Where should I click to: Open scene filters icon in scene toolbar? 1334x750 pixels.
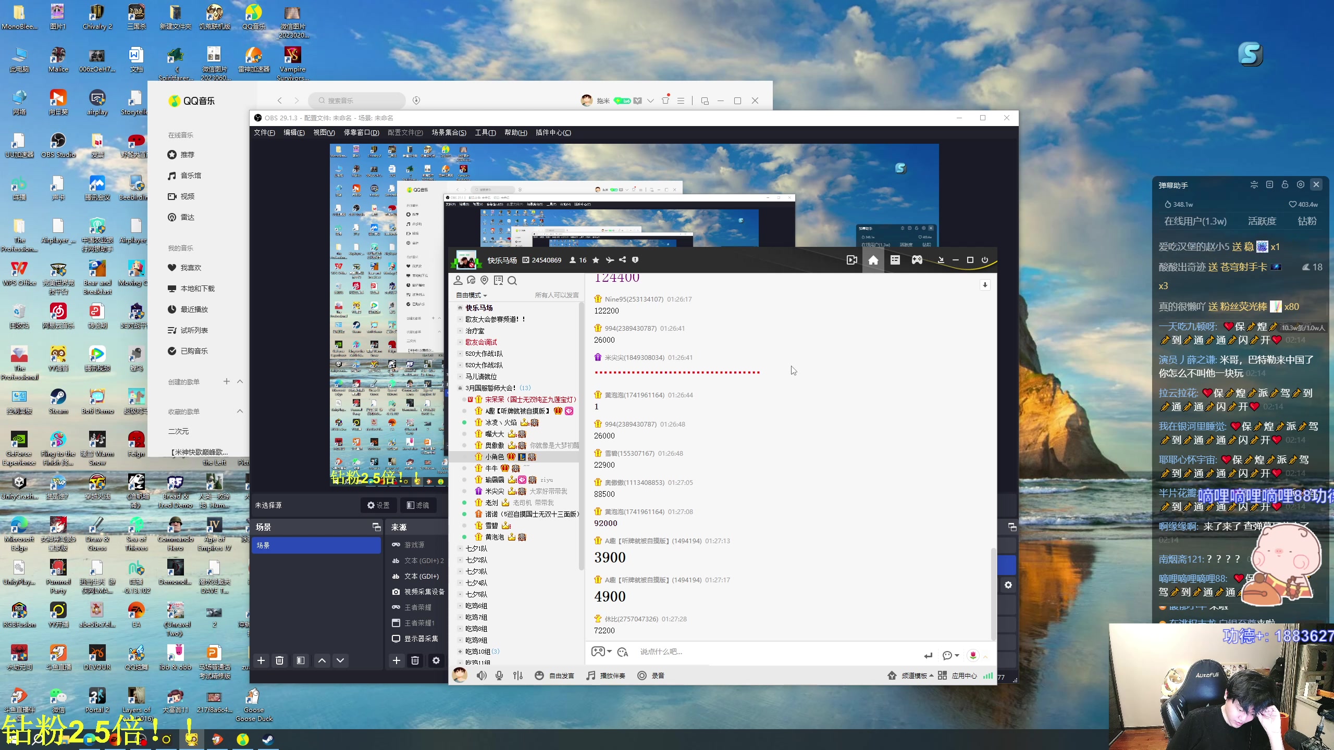tap(301, 660)
